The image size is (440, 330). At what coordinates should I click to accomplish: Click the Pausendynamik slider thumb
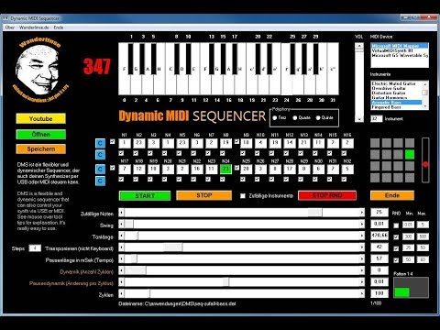[x=226, y=282]
